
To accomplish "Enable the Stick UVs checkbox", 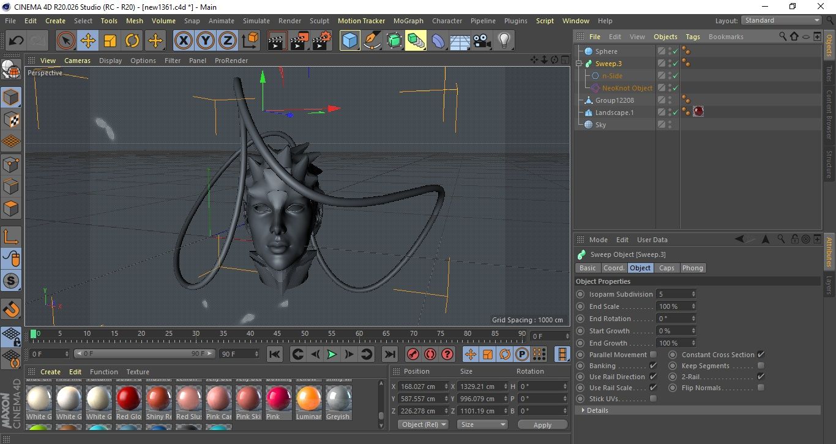I will (x=653, y=398).
